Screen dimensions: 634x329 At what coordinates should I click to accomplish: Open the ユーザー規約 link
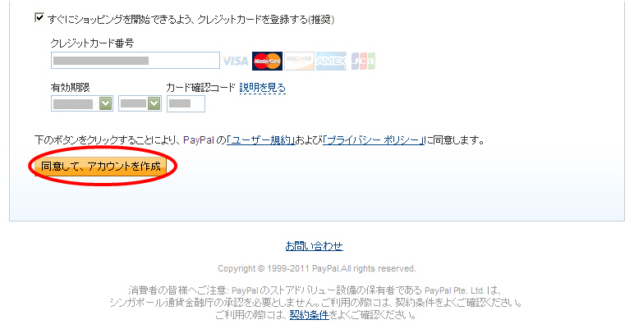pos(261,140)
